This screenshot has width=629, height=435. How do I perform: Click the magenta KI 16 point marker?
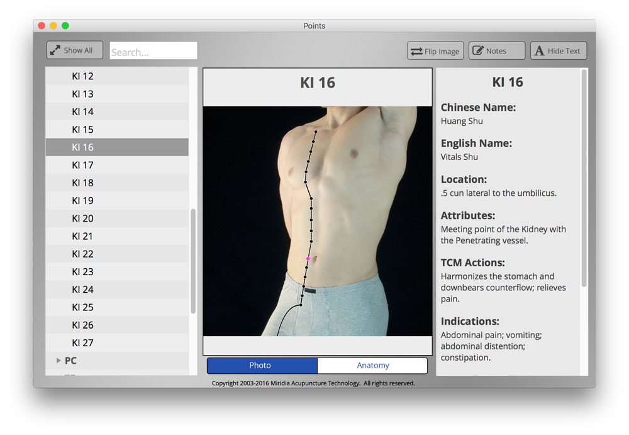(x=308, y=259)
